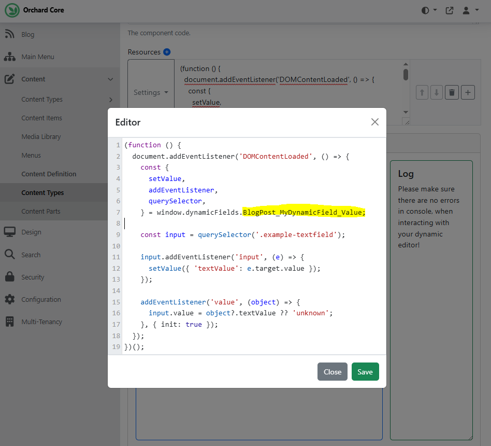Viewport: 491px width, 446px height.
Task: Open Menus in sidebar
Action: 31,155
